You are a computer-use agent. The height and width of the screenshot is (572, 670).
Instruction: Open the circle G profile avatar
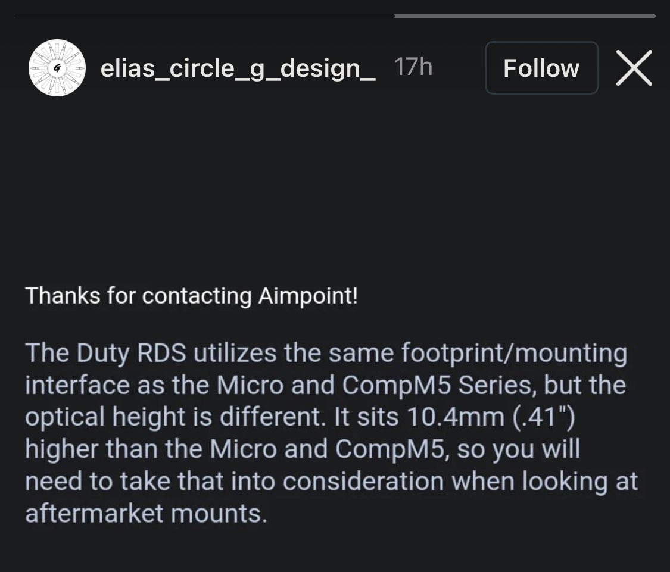point(57,68)
